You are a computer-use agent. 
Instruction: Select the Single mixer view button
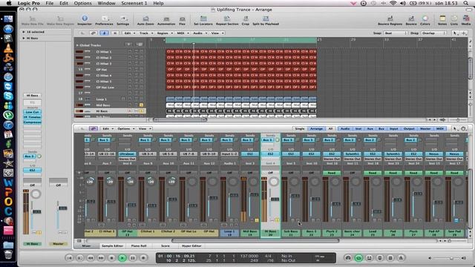click(x=300, y=128)
